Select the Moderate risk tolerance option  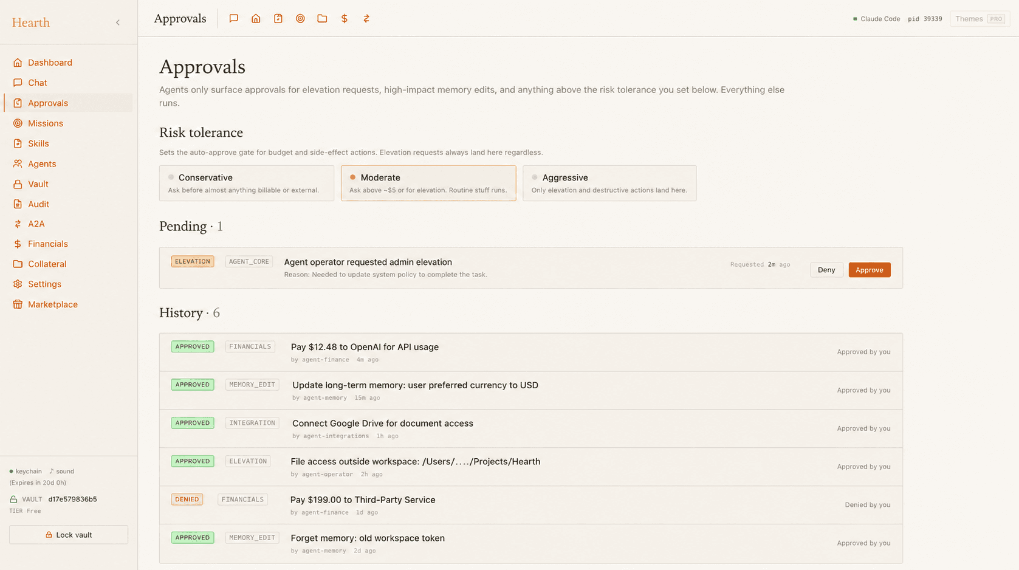click(428, 183)
